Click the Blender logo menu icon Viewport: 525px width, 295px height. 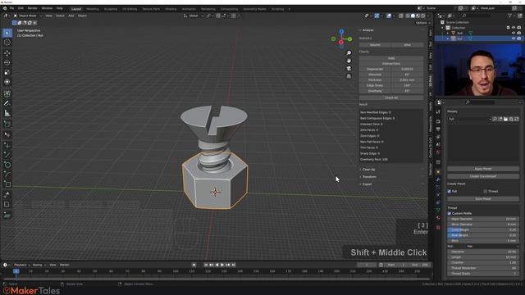click(x=5, y=8)
